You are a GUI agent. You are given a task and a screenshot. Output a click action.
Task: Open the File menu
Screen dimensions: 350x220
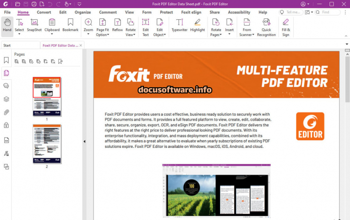pyautogui.click(x=7, y=12)
